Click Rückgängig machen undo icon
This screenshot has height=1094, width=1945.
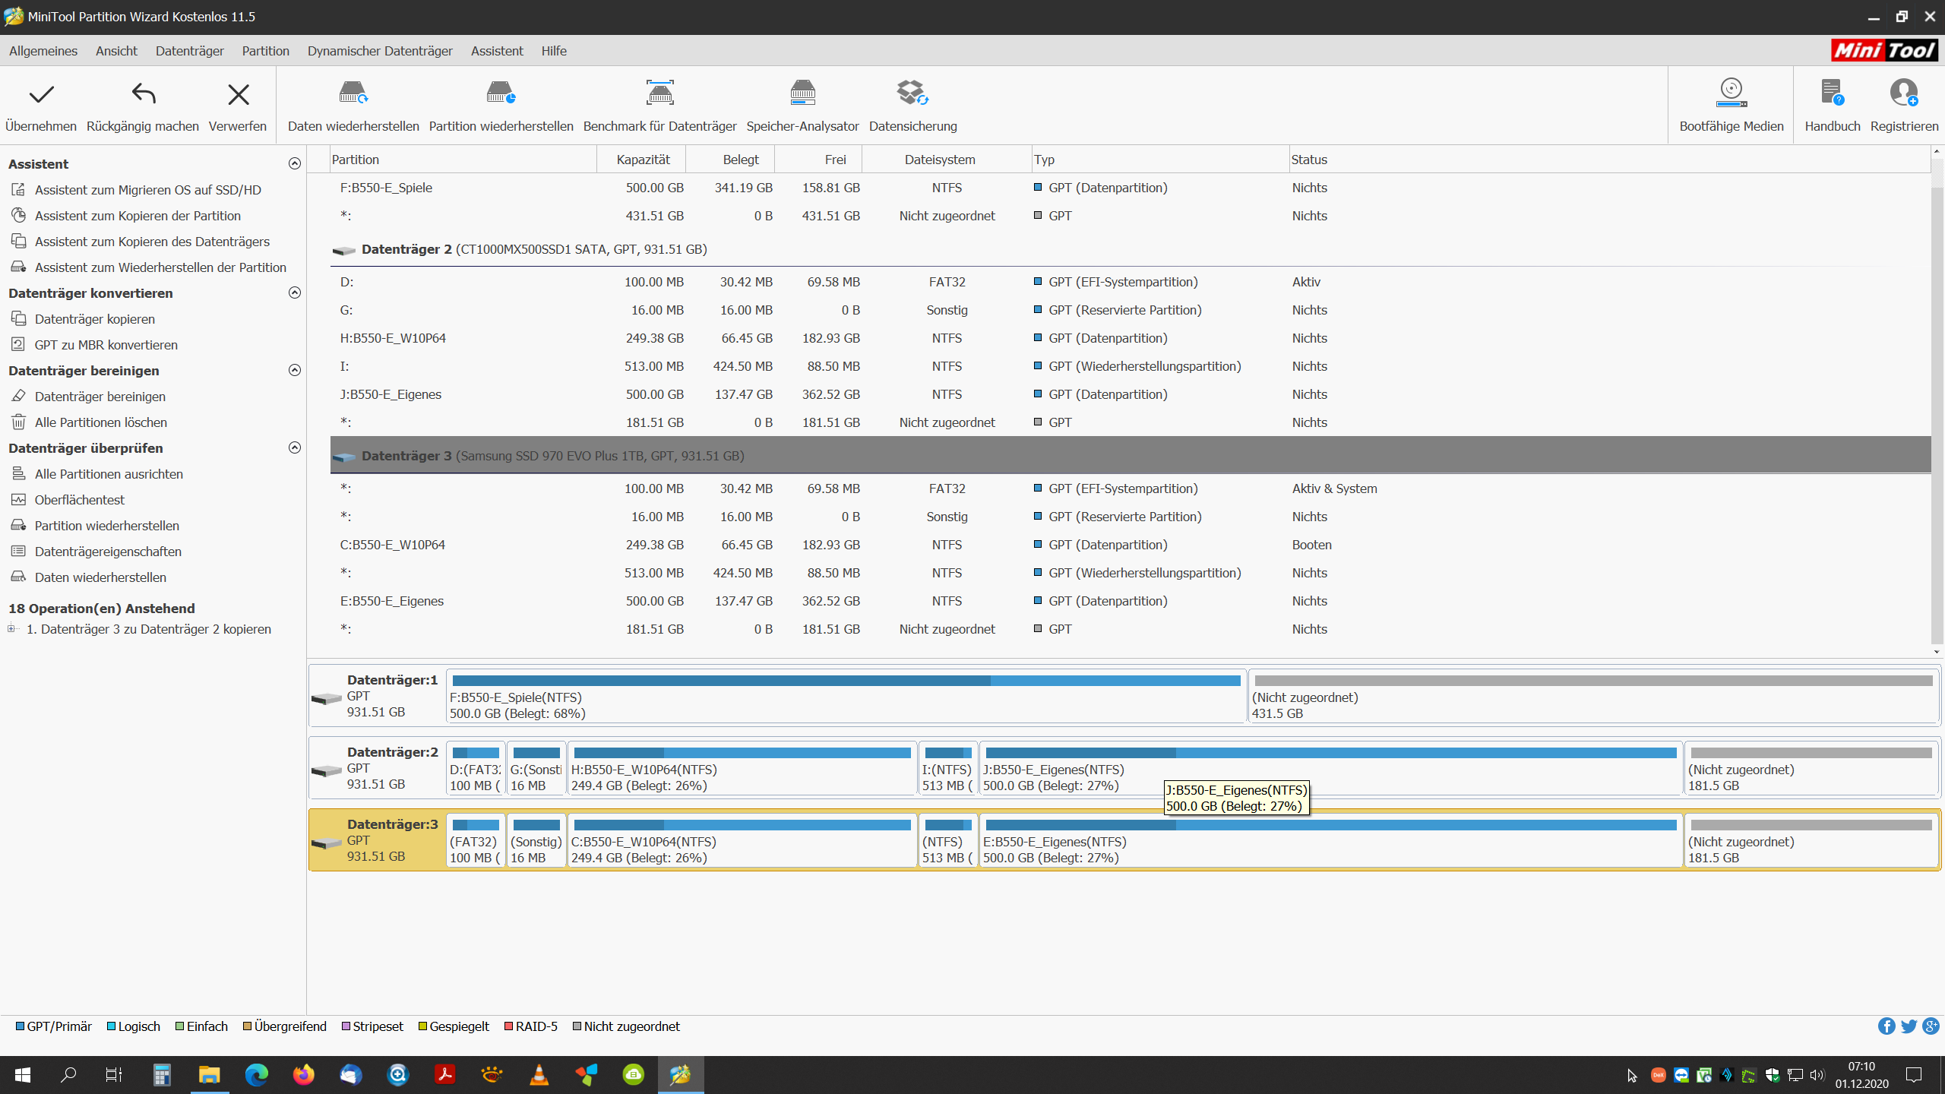coord(143,95)
